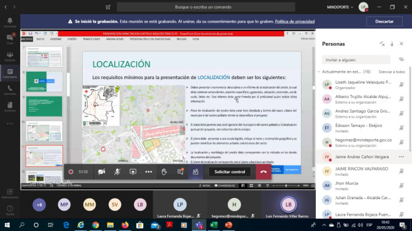Download the attendance list
The width and height of the screenshot is (412, 231).
[392, 44]
